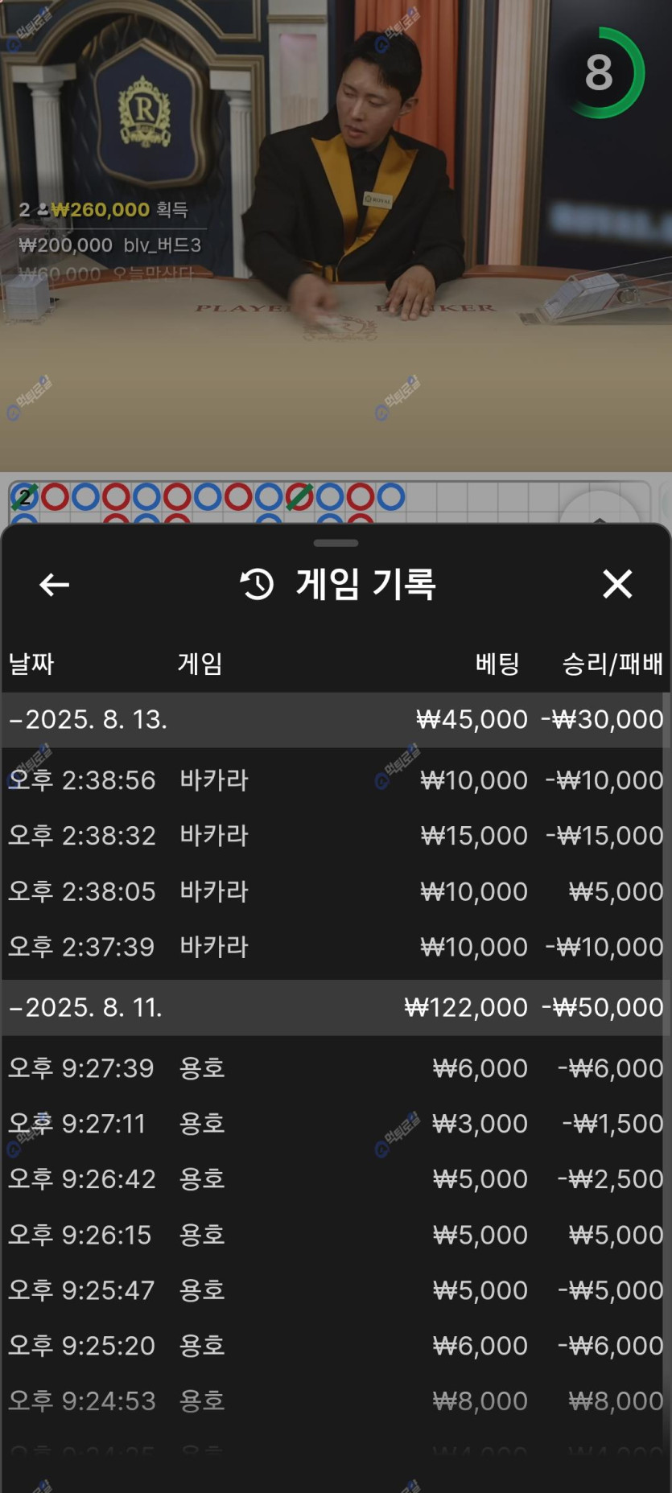
Task: Open the 오후 2:38:56 바카라 record
Action: [336, 779]
